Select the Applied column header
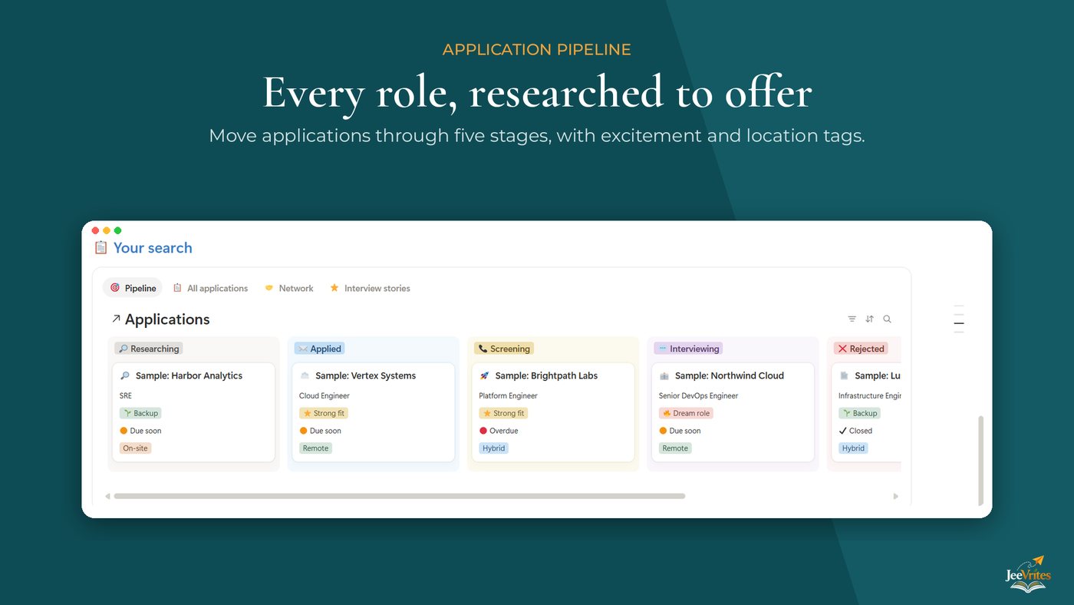1074x605 pixels. point(319,349)
